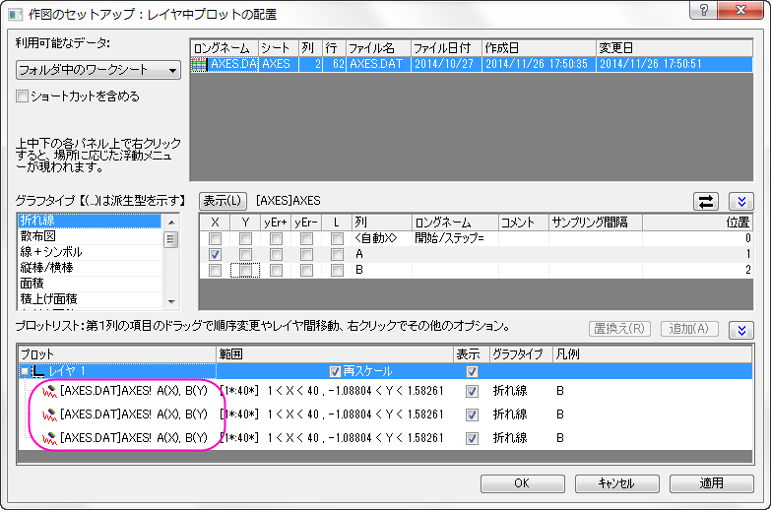Click the worksheet icon of the AXES.DAT row
This screenshot has height=510, width=771.
coord(199,64)
